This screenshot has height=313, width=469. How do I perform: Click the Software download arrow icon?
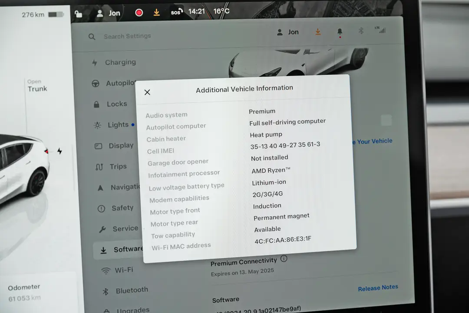click(x=103, y=250)
